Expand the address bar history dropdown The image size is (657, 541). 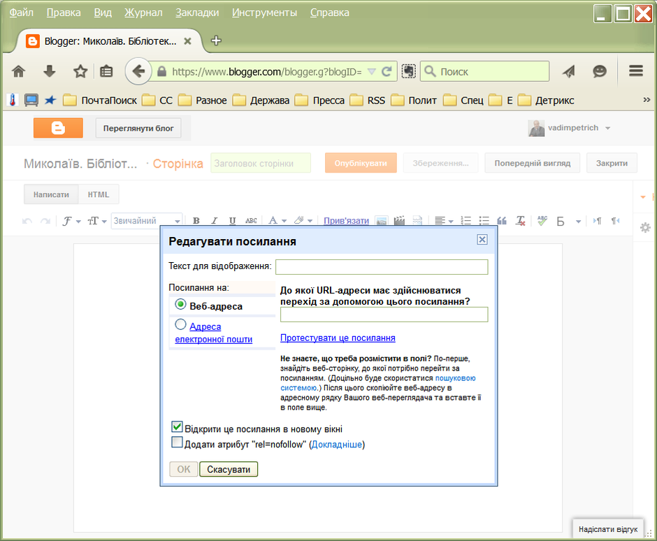pyautogui.click(x=371, y=72)
